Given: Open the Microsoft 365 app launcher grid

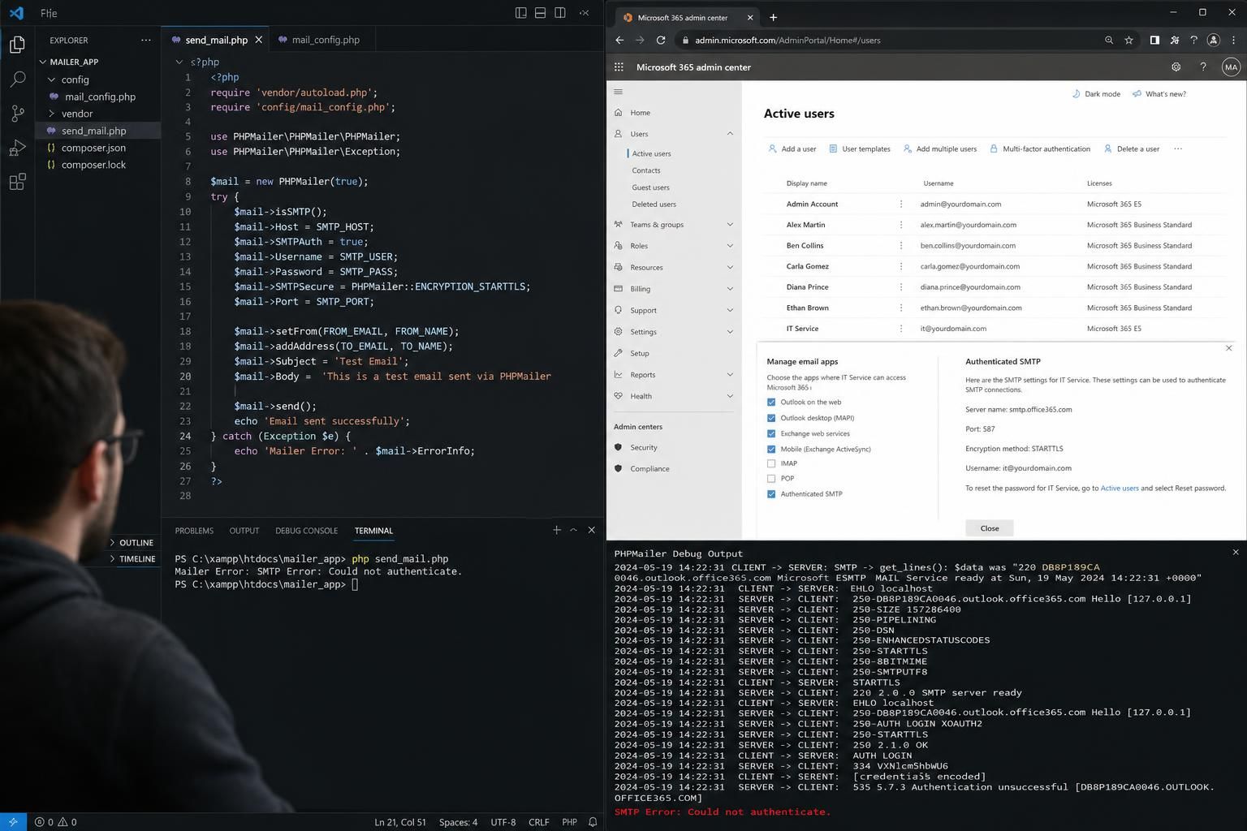Looking at the screenshot, I should (619, 67).
